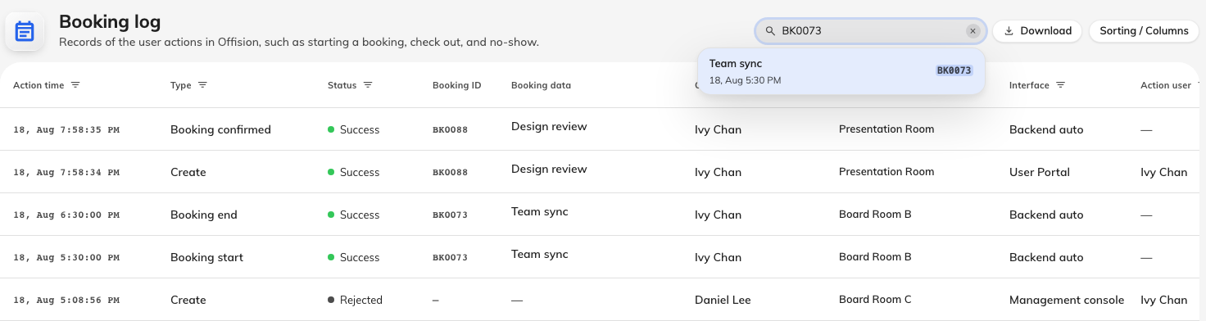Click the 5:30:00 PM action time

pyautogui.click(x=66, y=257)
